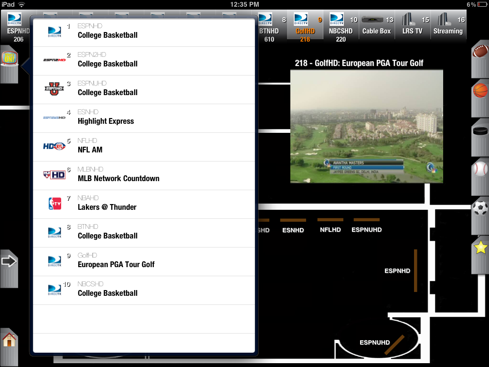Choose NFLHD NFL AM row
This screenshot has height=367, width=489.
(144, 147)
